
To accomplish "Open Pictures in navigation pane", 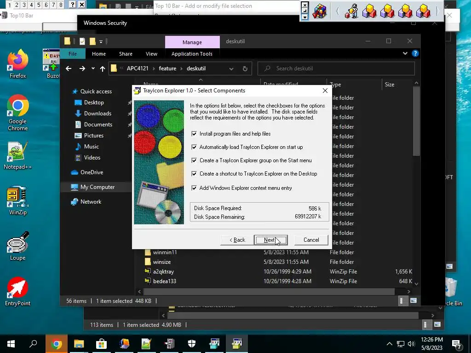I will coord(94,136).
